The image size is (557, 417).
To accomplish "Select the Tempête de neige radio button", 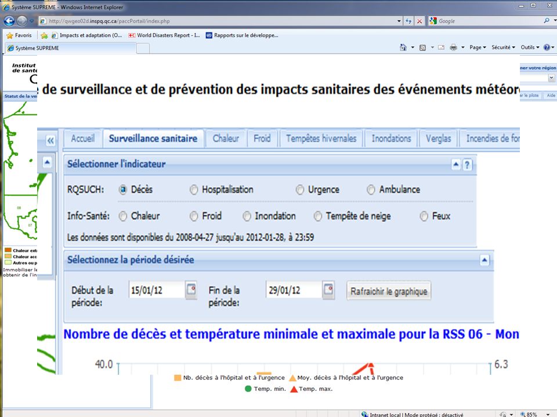I will click(x=317, y=216).
